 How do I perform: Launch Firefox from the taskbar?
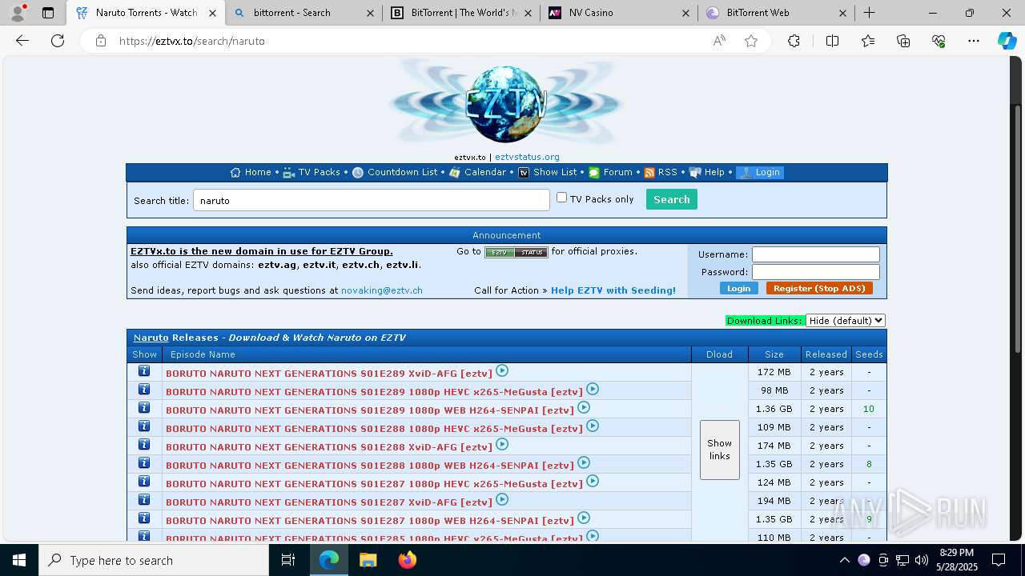click(408, 560)
